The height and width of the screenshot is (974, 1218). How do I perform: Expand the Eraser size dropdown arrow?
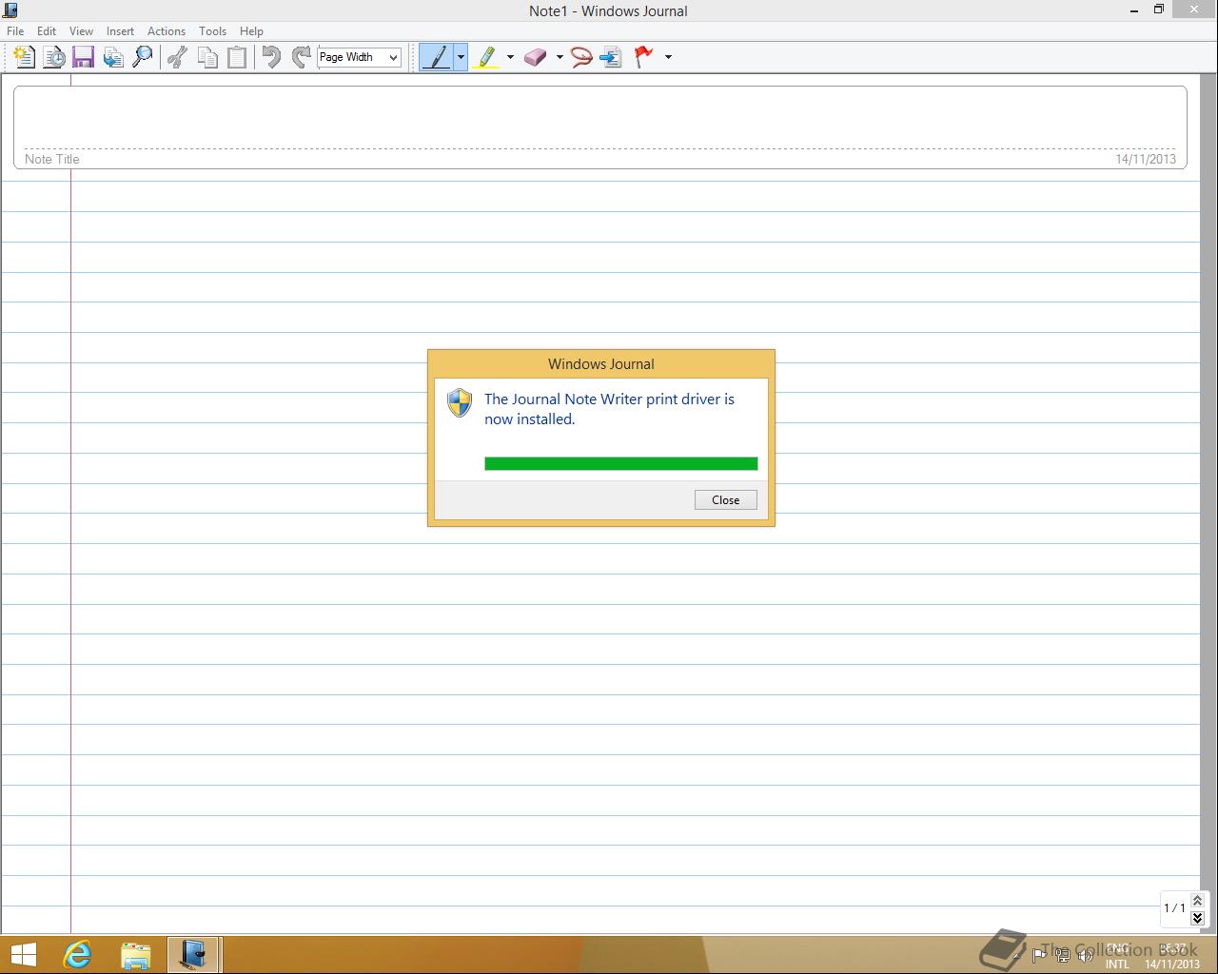pos(560,57)
